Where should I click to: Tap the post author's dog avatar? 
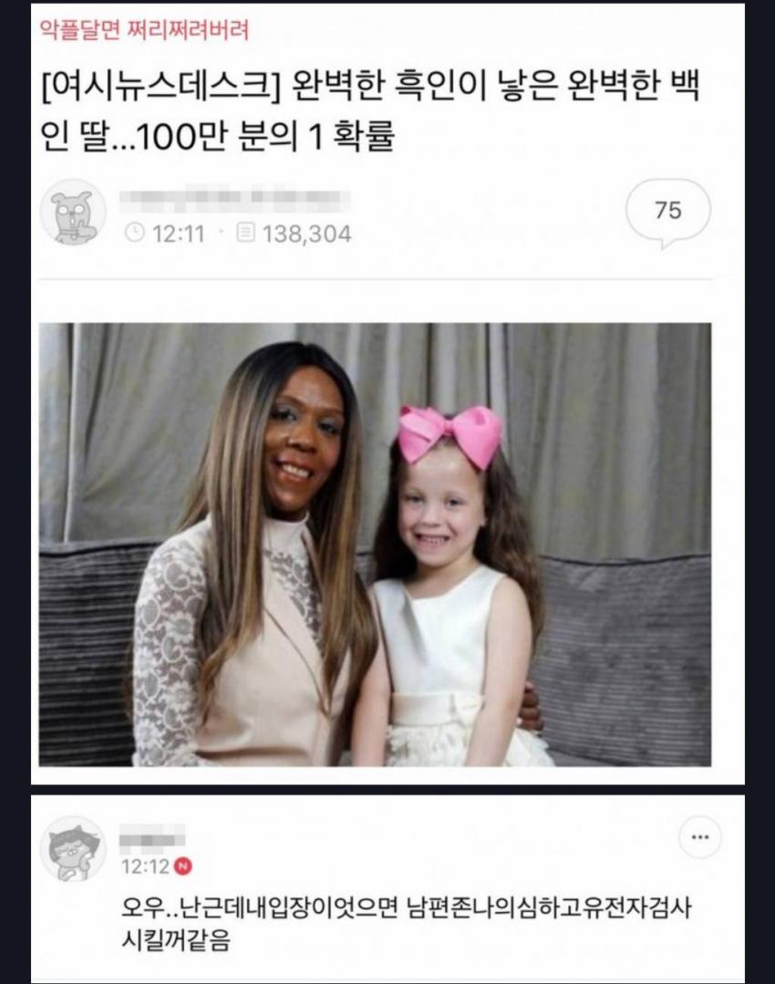[74, 212]
